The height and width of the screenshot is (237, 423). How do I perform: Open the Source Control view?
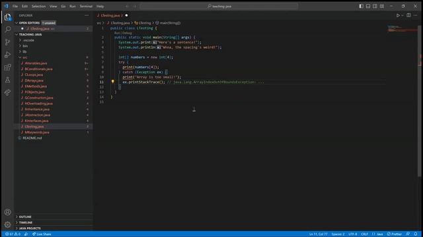[7, 42]
